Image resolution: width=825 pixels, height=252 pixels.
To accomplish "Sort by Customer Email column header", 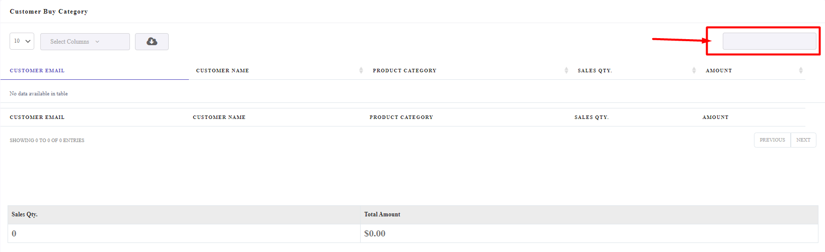I will 37,71.
